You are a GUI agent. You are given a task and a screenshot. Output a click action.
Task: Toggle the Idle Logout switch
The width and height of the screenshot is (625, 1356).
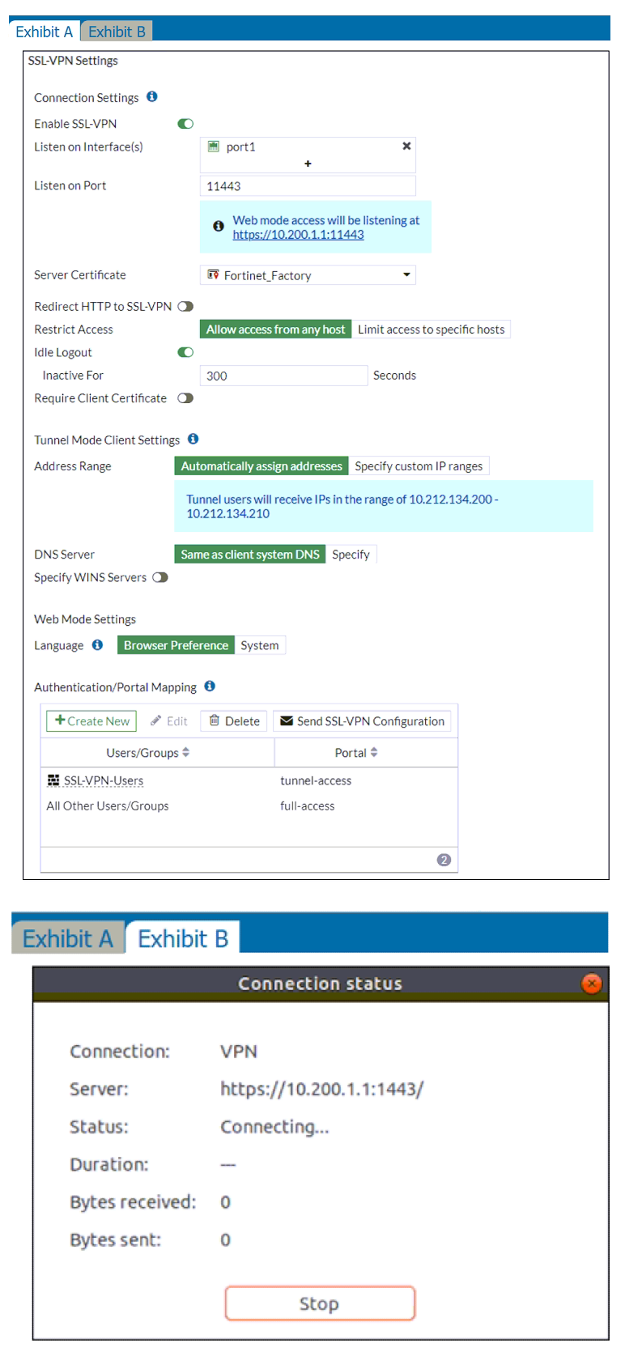[x=185, y=352]
